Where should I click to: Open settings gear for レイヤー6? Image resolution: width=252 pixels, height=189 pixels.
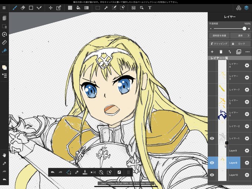[247, 114]
